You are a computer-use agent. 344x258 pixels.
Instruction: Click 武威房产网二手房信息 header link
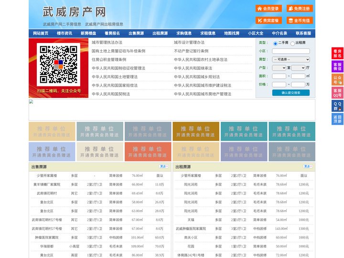(62, 24)
